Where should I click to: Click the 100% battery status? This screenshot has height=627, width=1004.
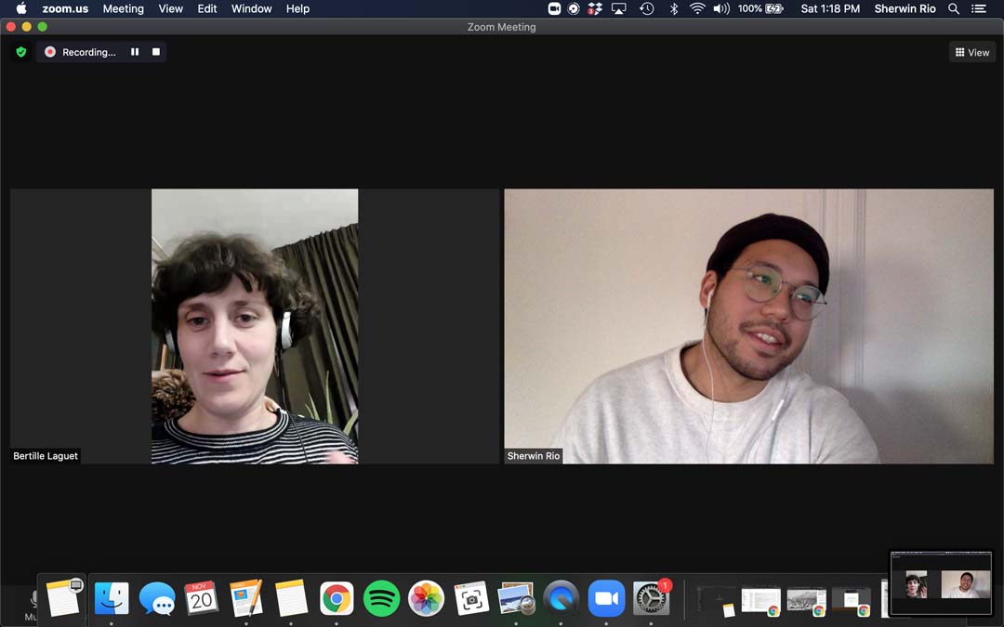point(760,8)
